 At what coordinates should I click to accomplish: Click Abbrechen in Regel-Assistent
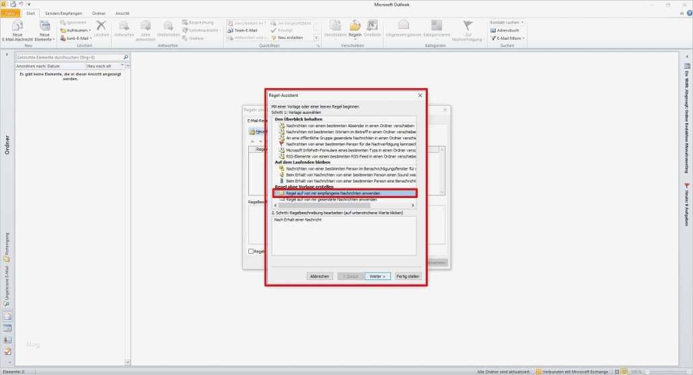(x=320, y=277)
